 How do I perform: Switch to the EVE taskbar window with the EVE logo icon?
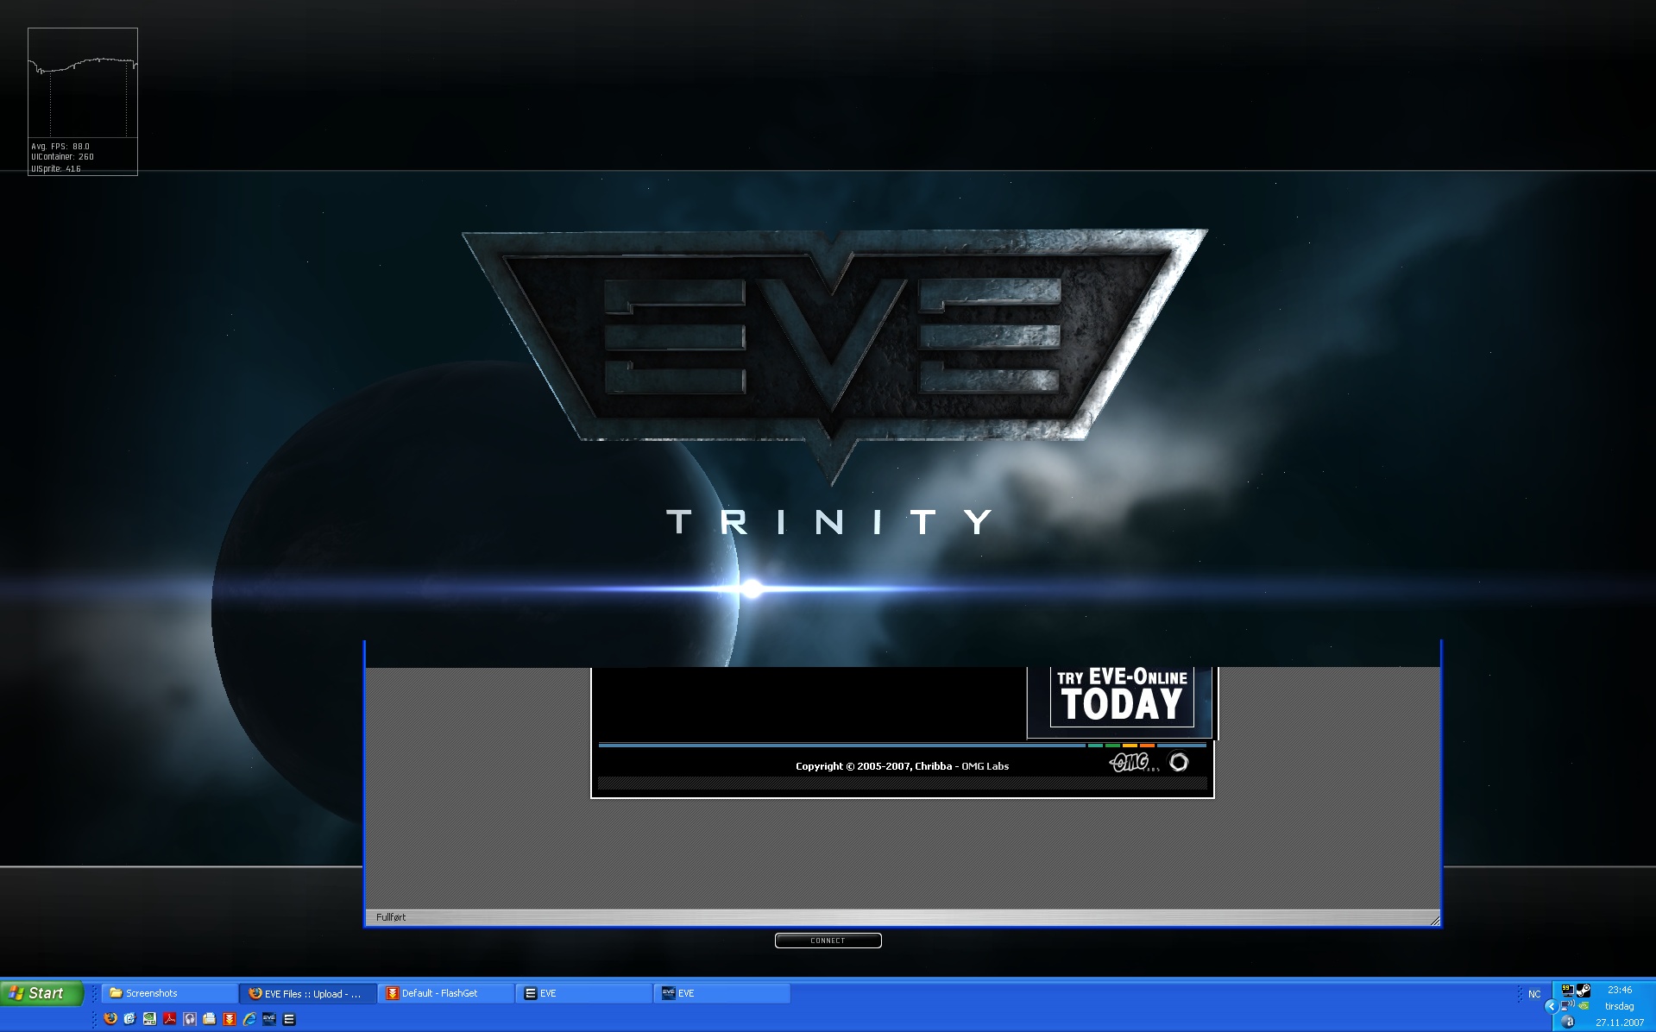pyautogui.click(x=722, y=993)
